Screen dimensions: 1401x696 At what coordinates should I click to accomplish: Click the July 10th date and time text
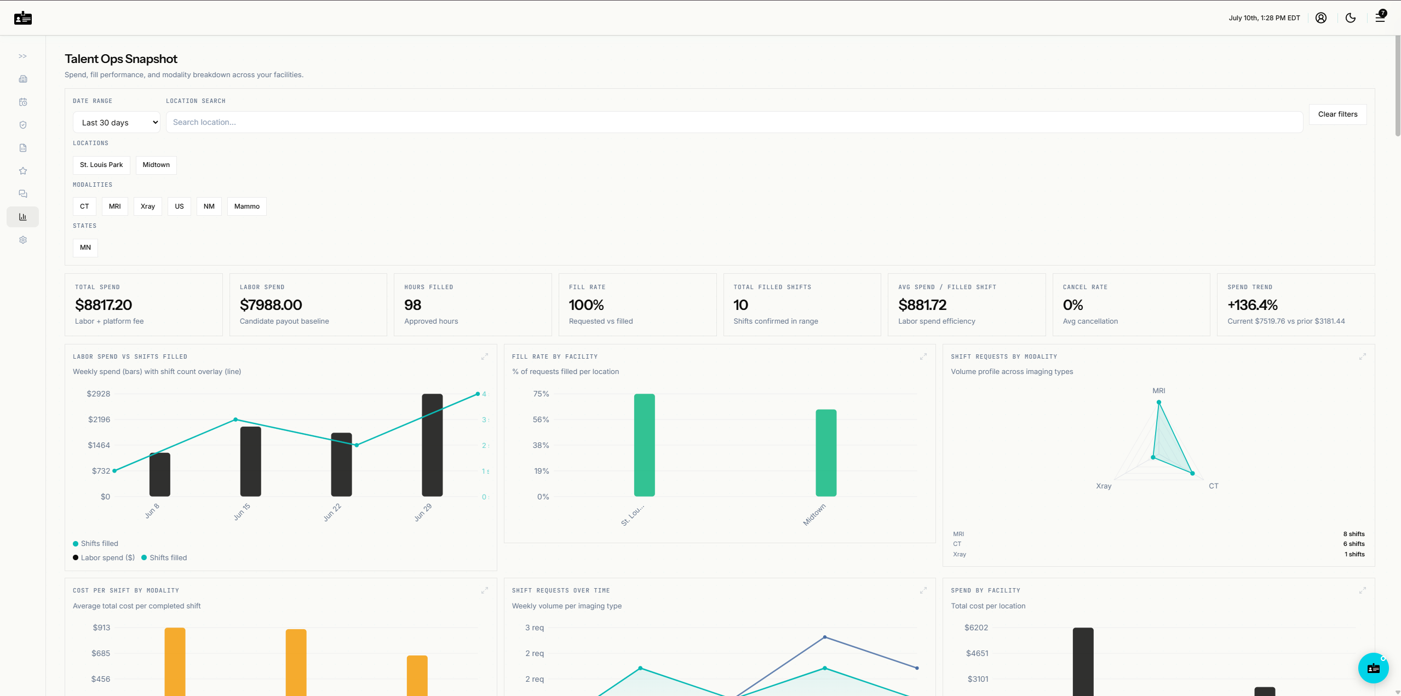(x=1264, y=18)
